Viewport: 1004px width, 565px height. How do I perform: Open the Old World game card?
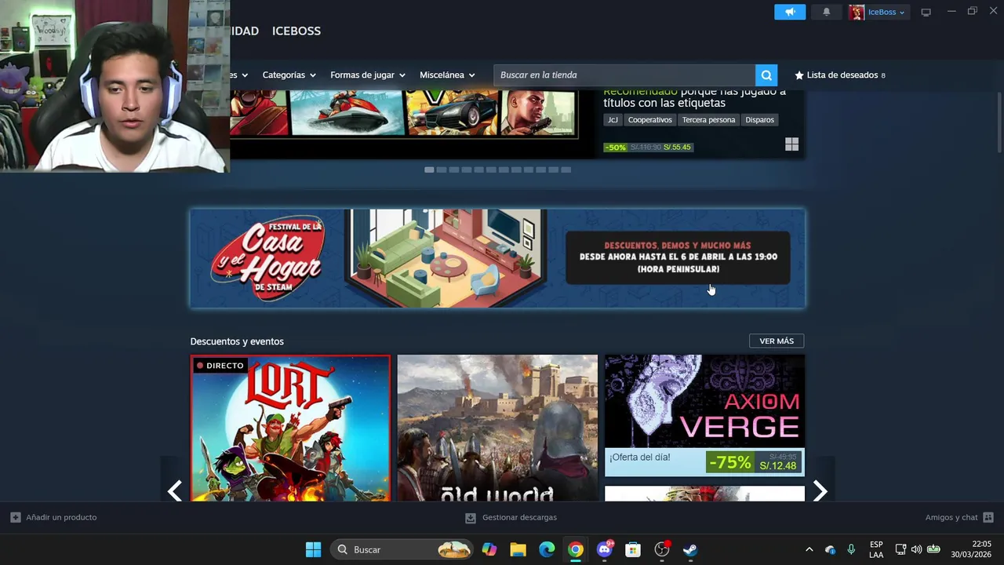pyautogui.click(x=497, y=428)
